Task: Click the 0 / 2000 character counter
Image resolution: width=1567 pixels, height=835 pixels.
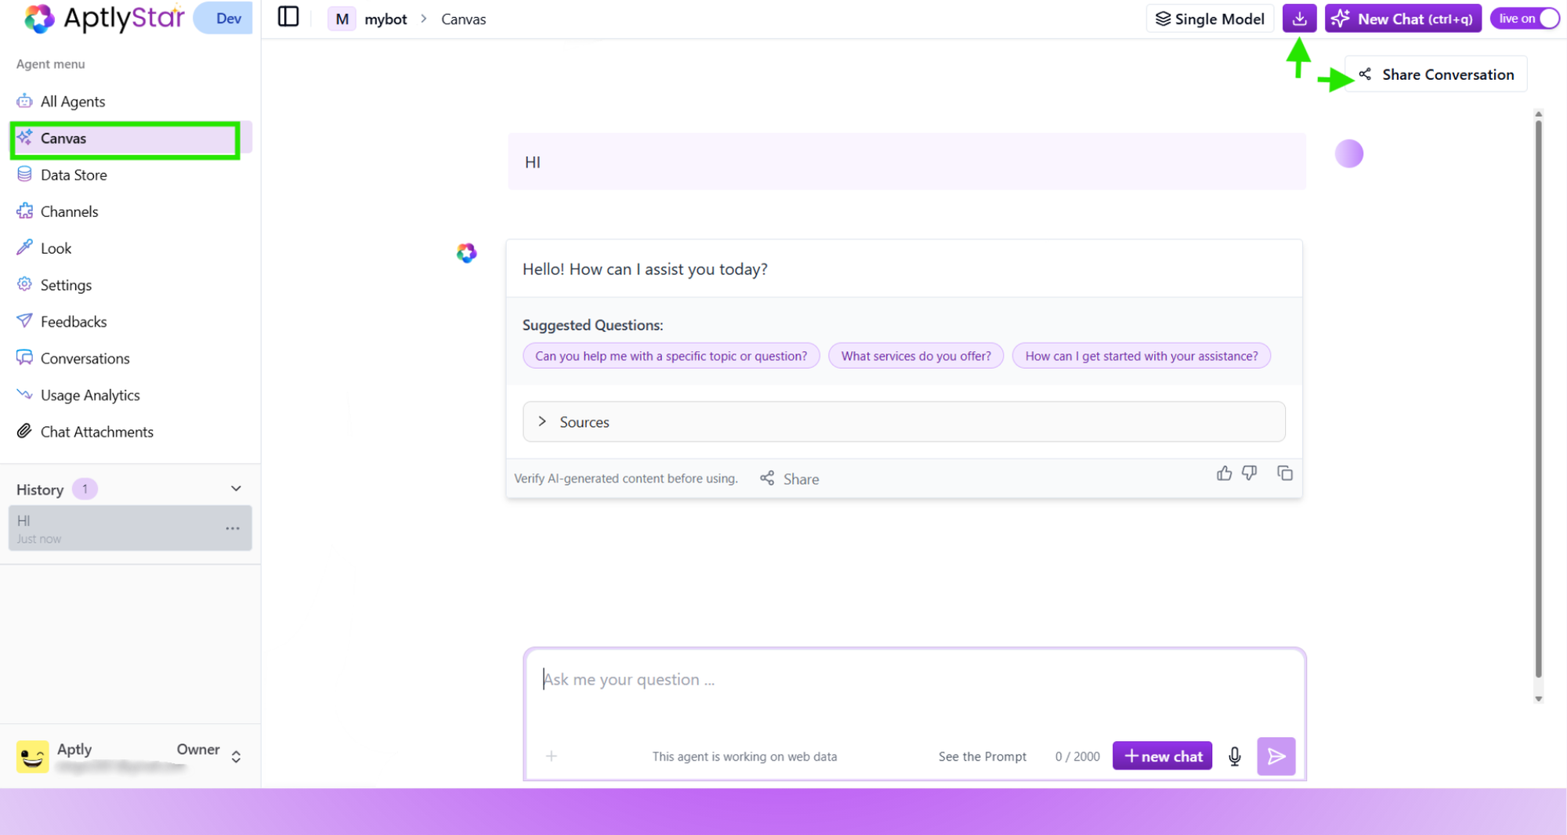Action: pyautogui.click(x=1077, y=757)
